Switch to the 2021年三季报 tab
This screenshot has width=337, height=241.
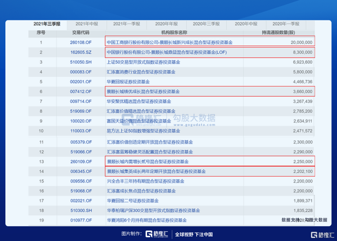click(47, 24)
